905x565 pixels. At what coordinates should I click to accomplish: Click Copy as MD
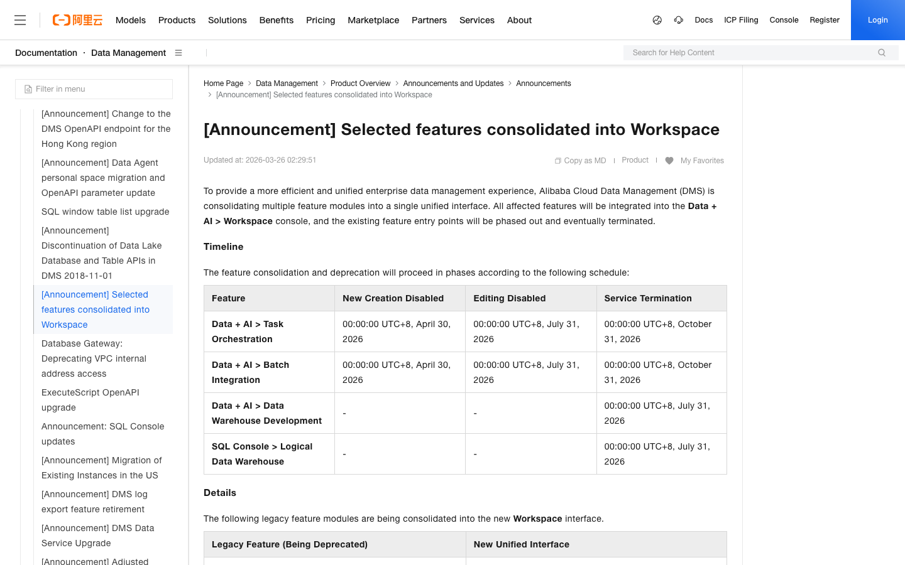(x=580, y=161)
